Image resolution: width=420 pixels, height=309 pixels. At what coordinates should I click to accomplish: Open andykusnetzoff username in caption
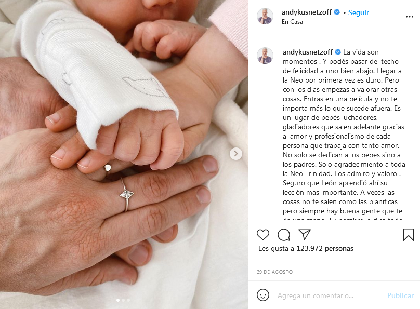308,52
